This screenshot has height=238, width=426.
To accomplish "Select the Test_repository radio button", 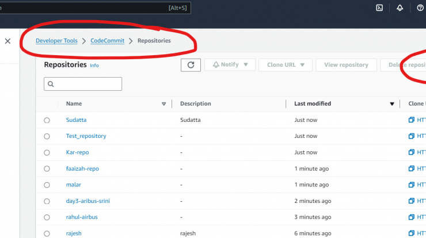I will tap(47, 136).
